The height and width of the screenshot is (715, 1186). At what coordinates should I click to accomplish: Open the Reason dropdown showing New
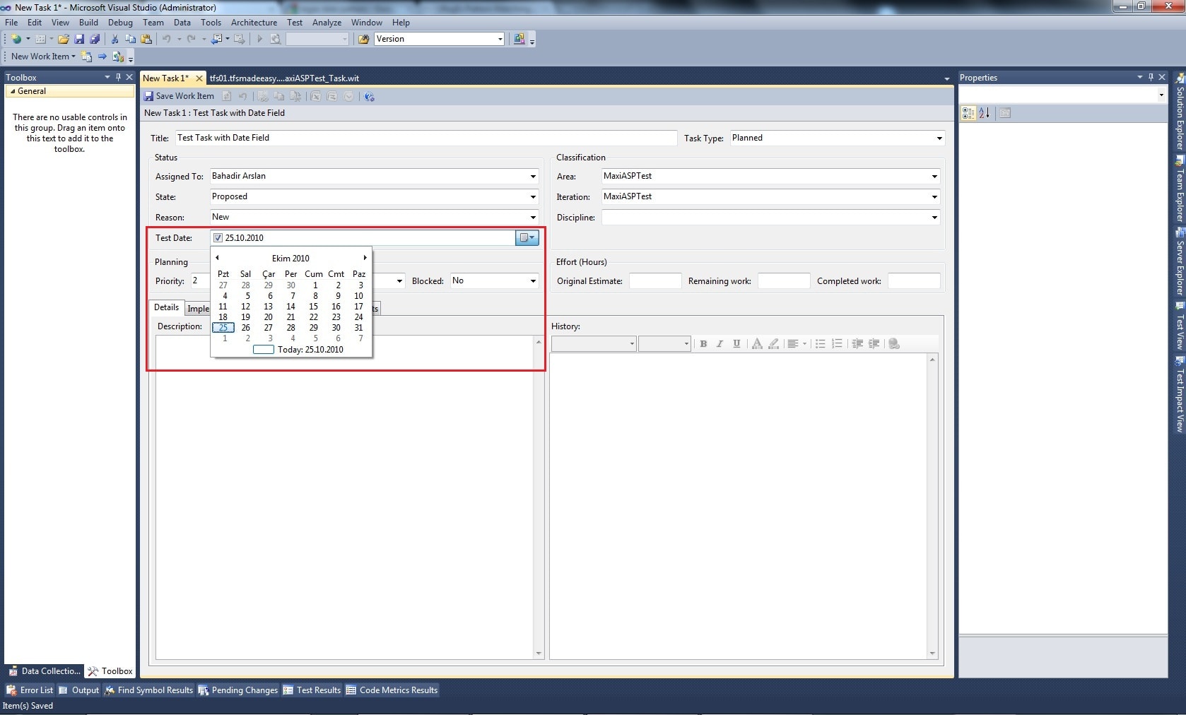tap(533, 218)
